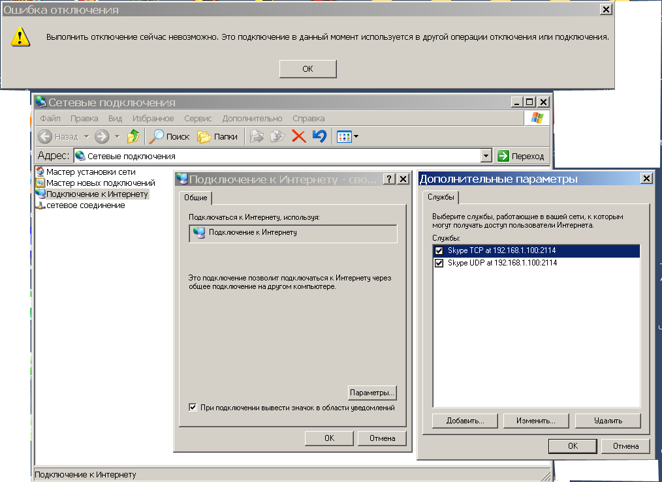
Task: Click the red X Delete toolbar icon
Action: [298, 136]
